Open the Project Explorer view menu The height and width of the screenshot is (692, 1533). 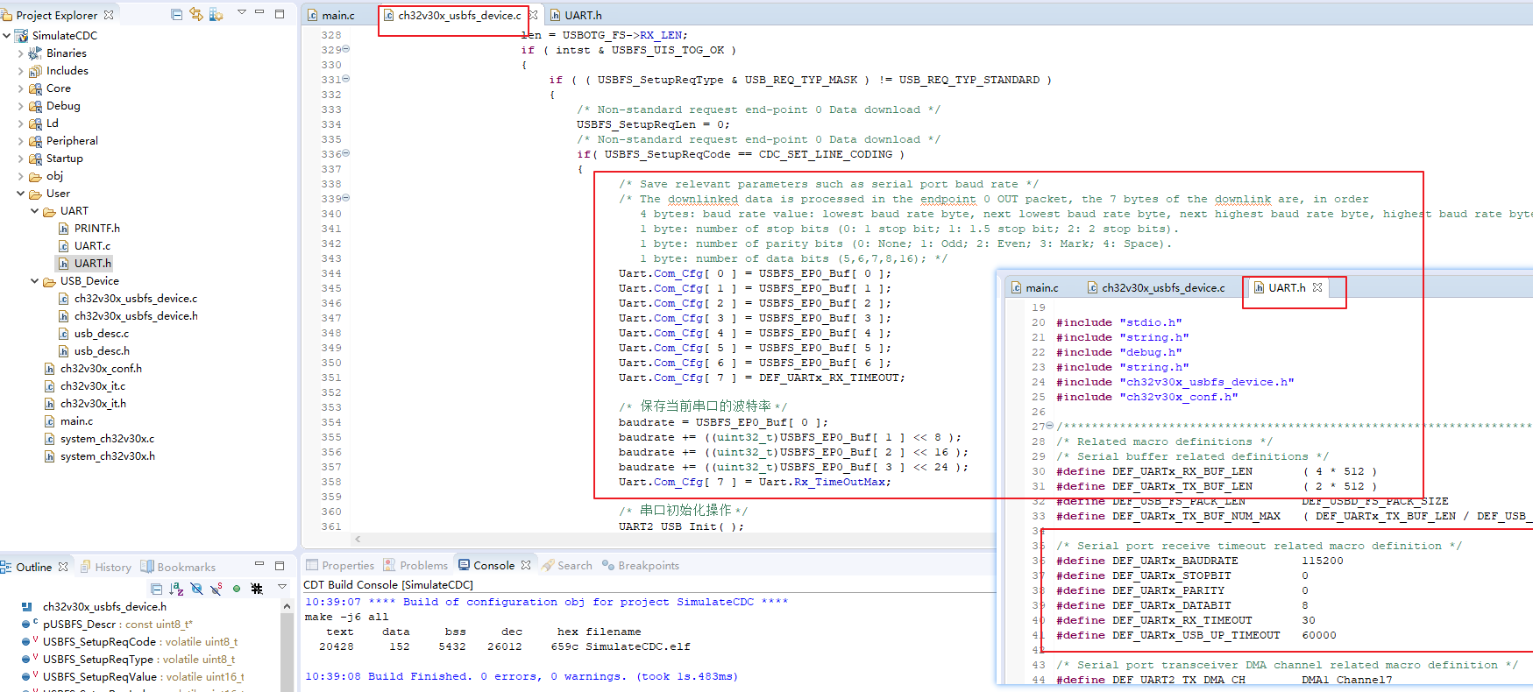242,13
